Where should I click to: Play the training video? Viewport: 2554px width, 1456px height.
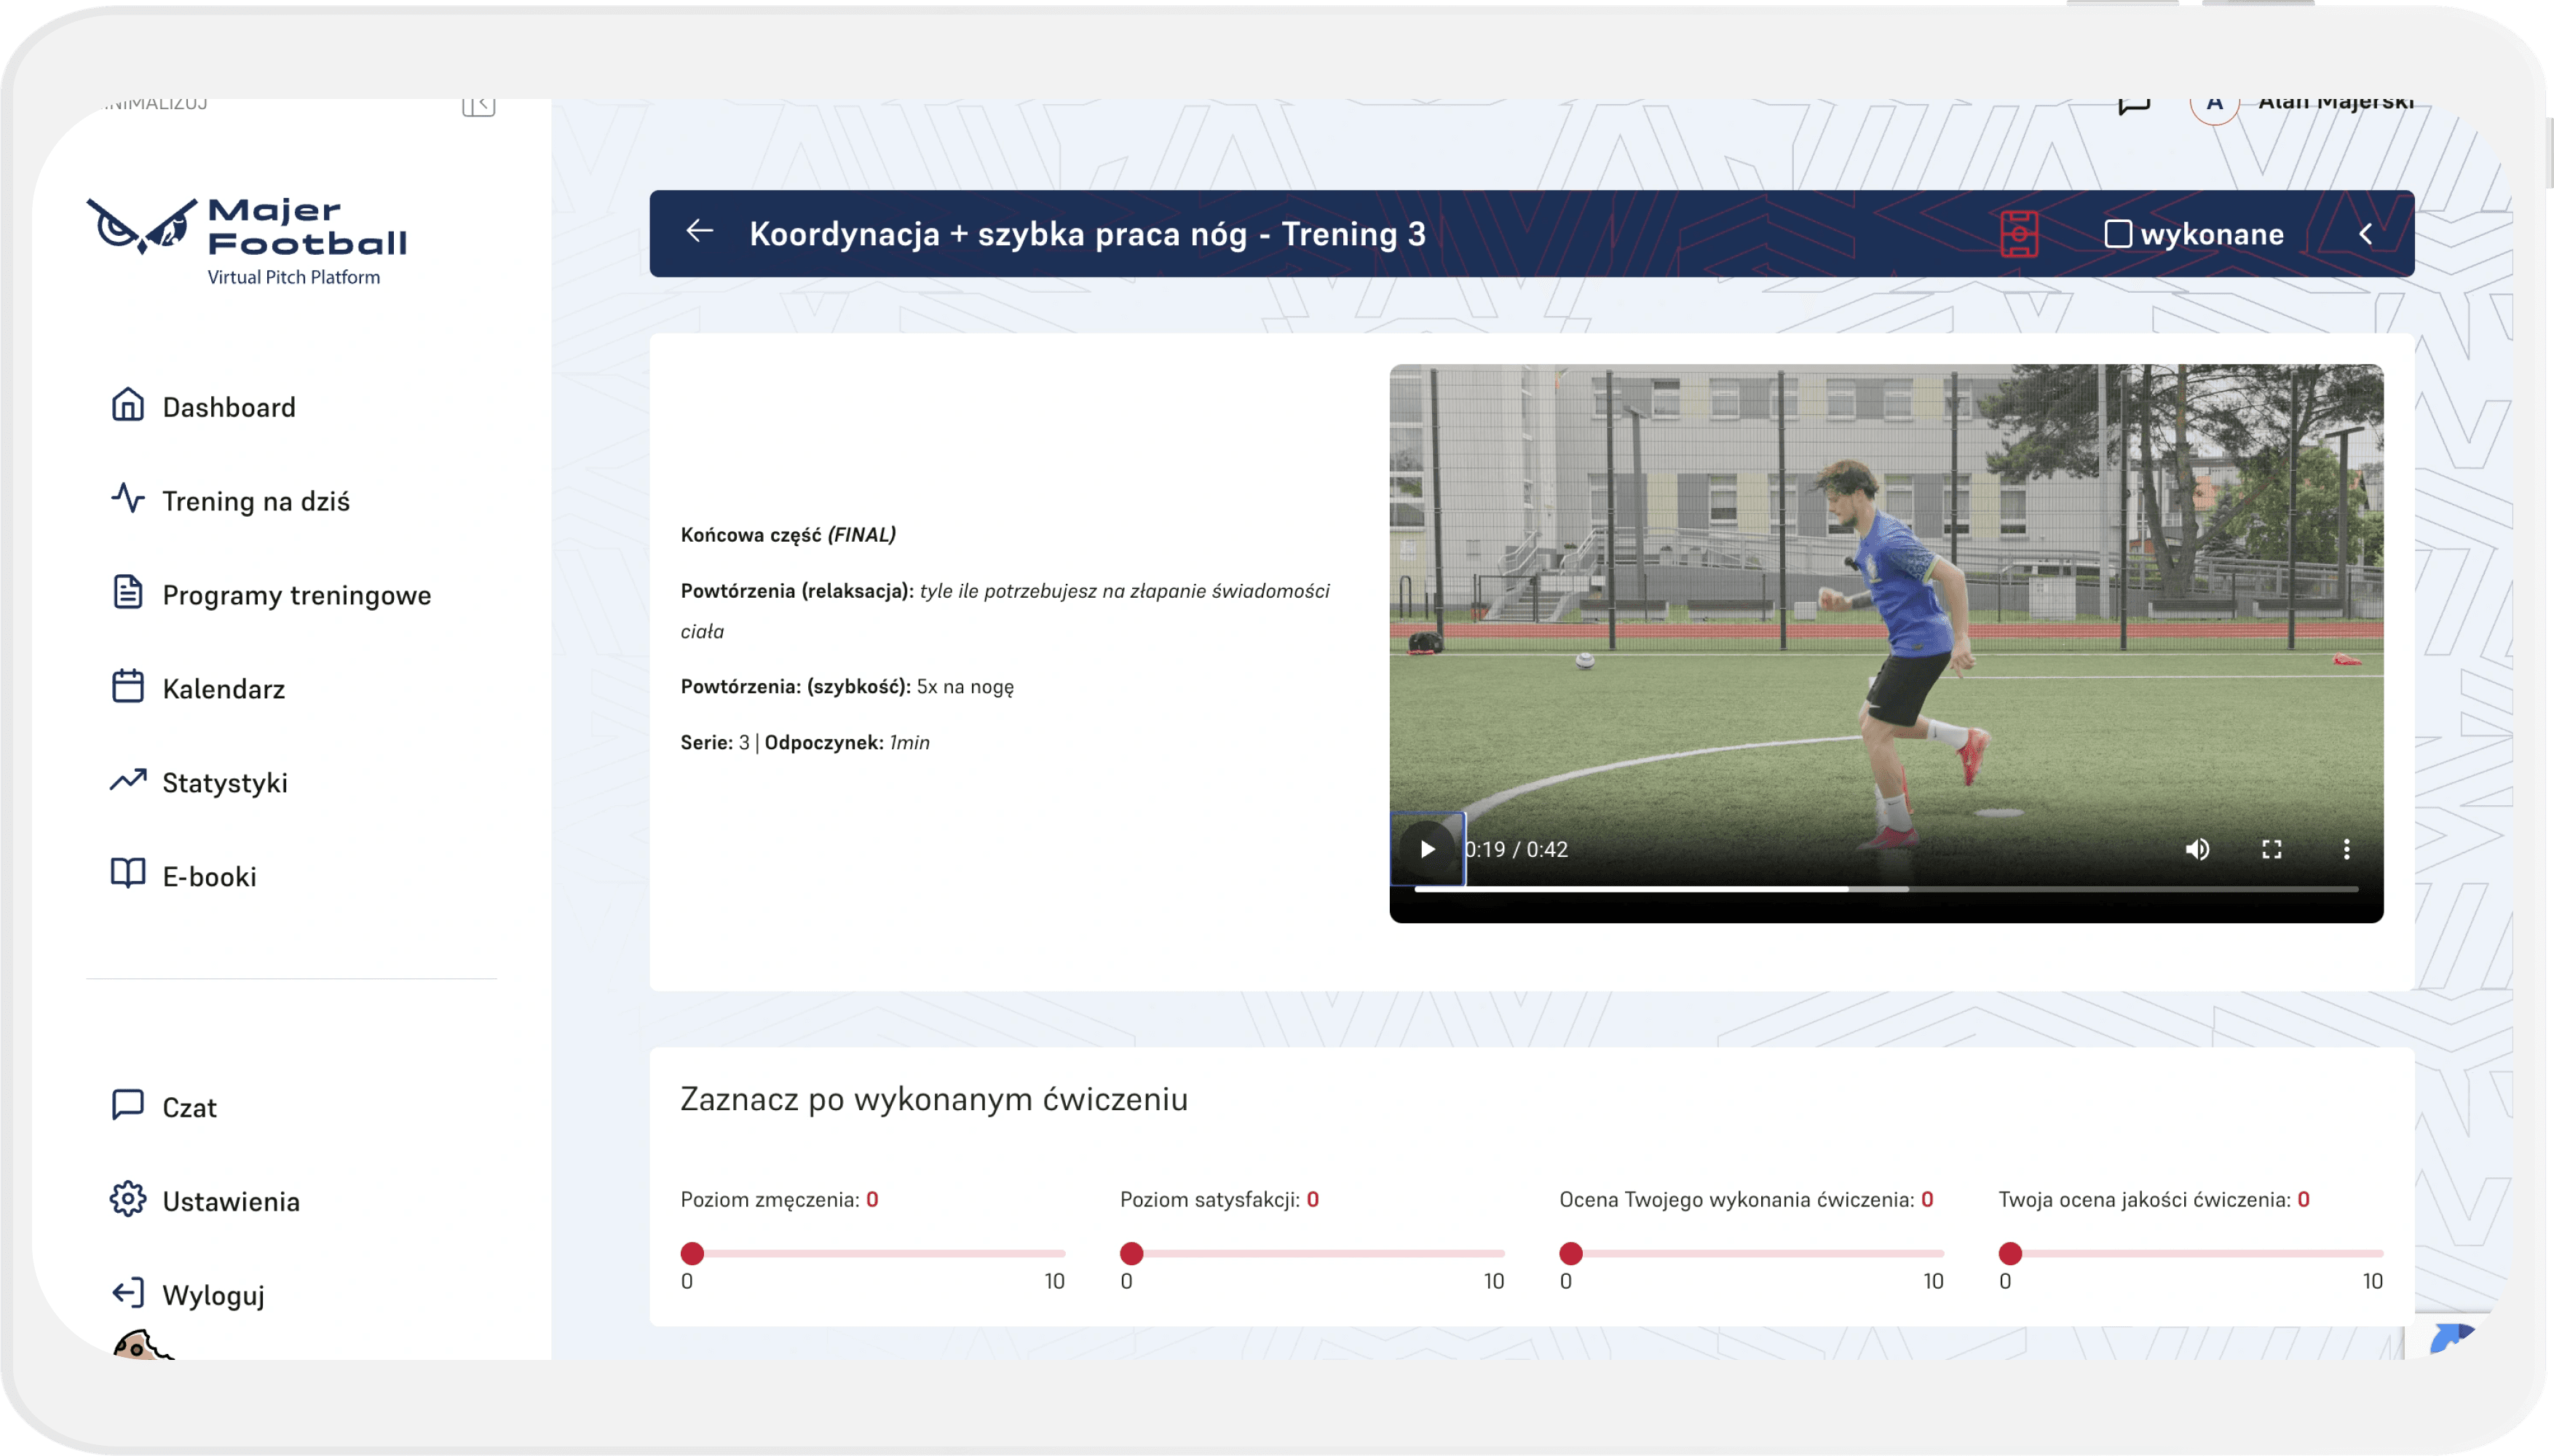tap(1427, 849)
